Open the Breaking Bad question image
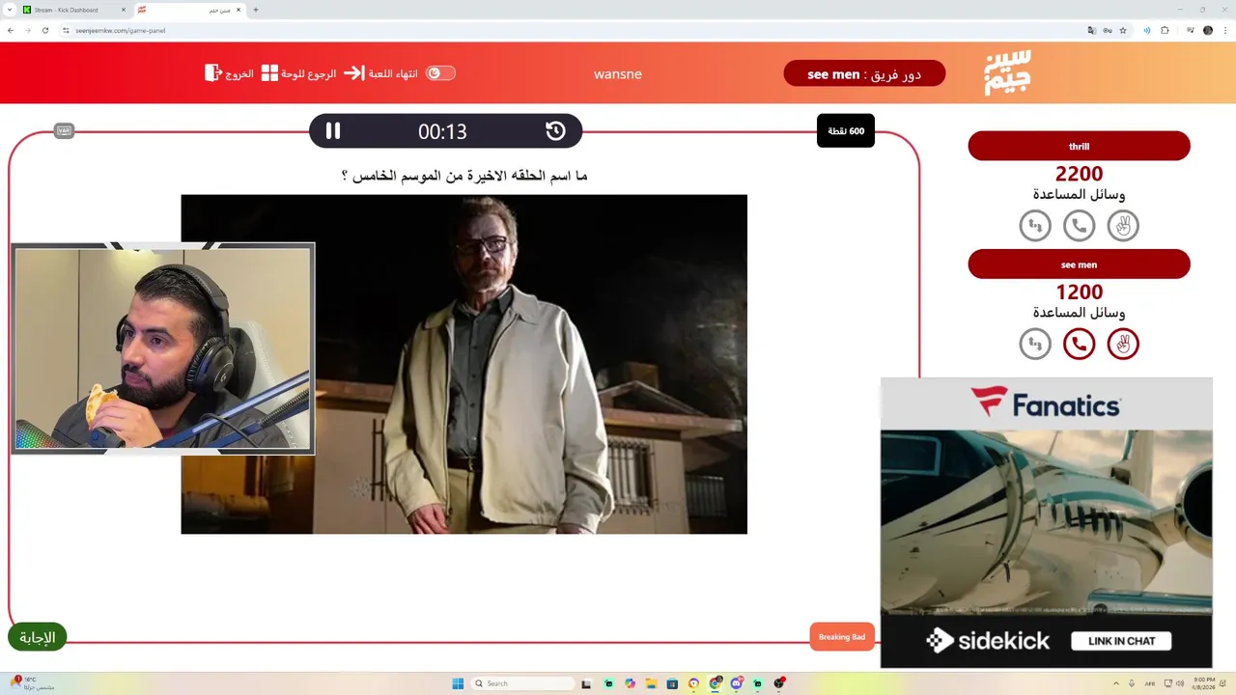The image size is (1236, 695). coord(463,364)
